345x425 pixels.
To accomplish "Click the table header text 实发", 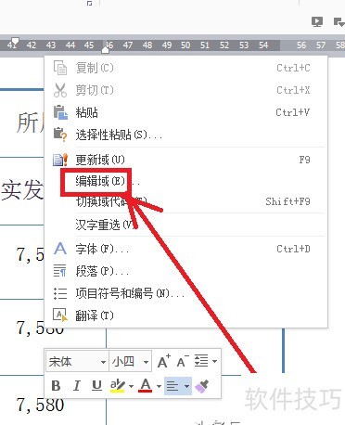I will (22, 190).
